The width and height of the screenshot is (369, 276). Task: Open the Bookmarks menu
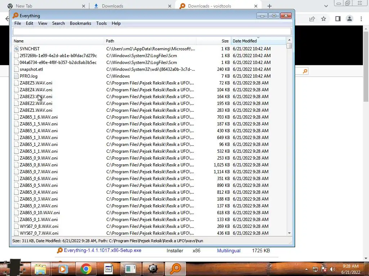80,23
